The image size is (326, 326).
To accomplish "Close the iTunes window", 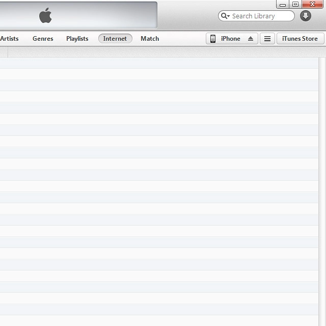I will [x=312, y=4].
